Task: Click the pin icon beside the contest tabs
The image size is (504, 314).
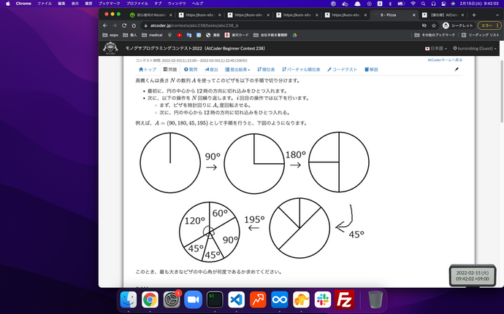Action: (x=457, y=69)
